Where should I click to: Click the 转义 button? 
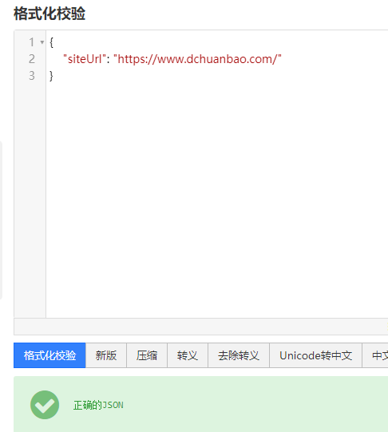[x=188, y=355]
